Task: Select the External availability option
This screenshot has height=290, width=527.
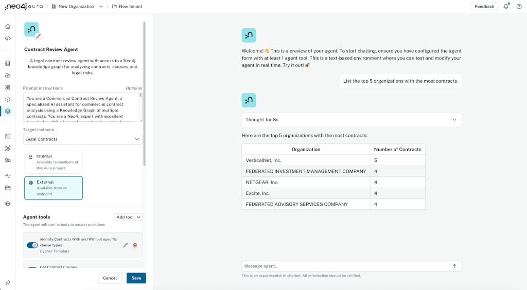Action: [x=53, y=188]
